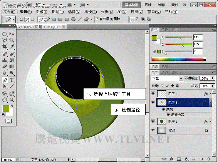
Task: Switch to the 通道 tab
Action: [x=164, y=72]
